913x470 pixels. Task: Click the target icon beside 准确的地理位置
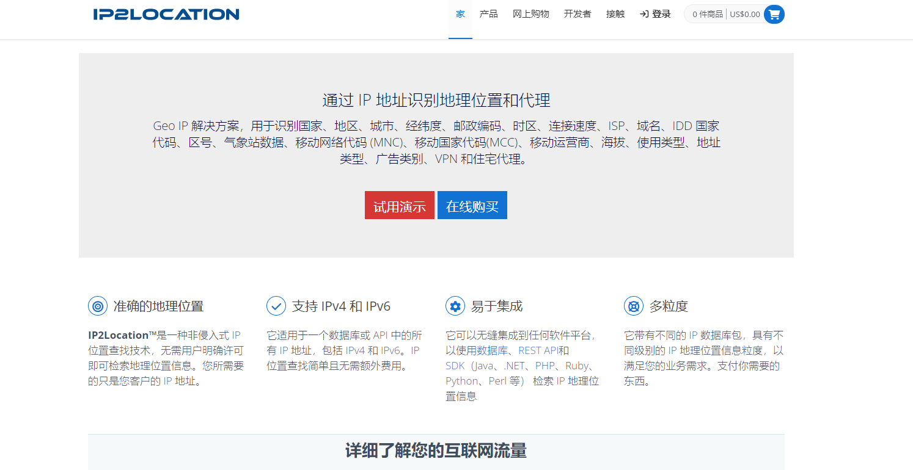[98, 306]
